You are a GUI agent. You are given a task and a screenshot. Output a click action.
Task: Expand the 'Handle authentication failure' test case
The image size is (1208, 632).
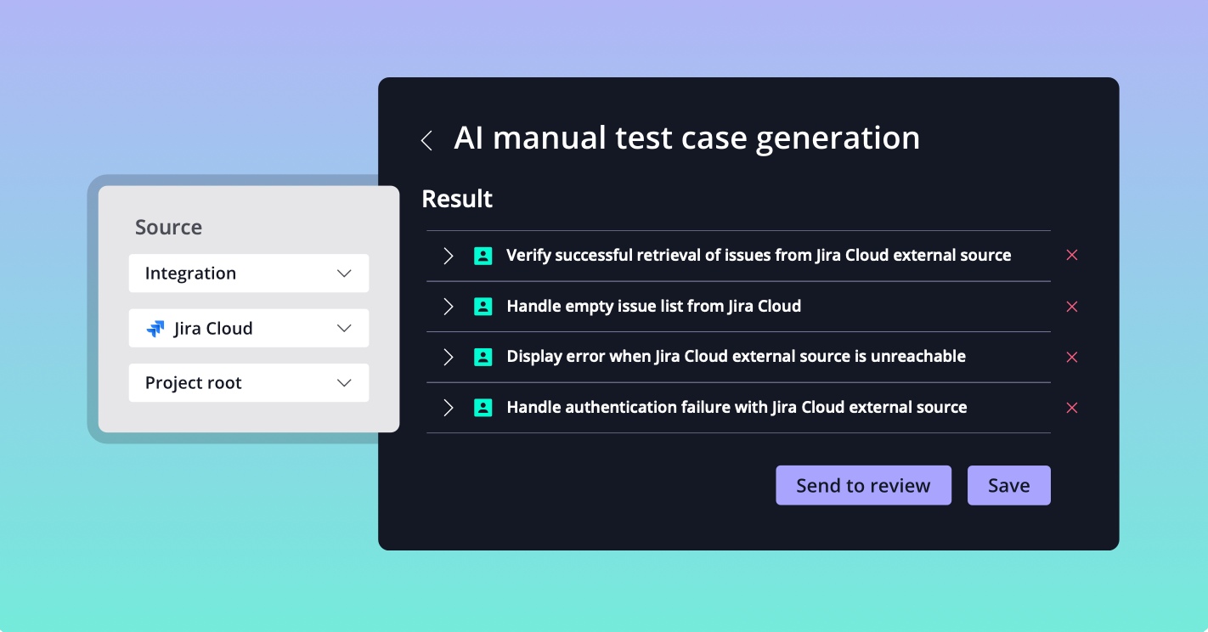[x=449, y=408]
